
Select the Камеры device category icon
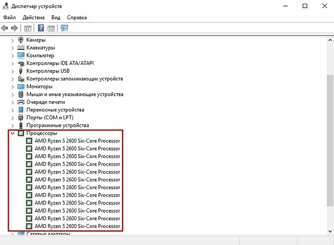tap(21, 40)
